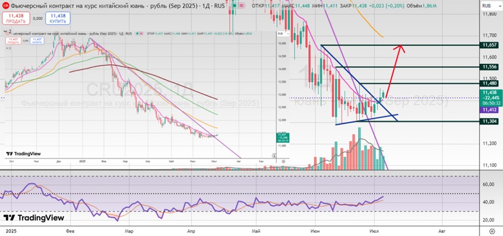Click the purple 11,412 price label on scale
Image resolution: width=503 pixels, height=236 pixels.
pos(489,109)
